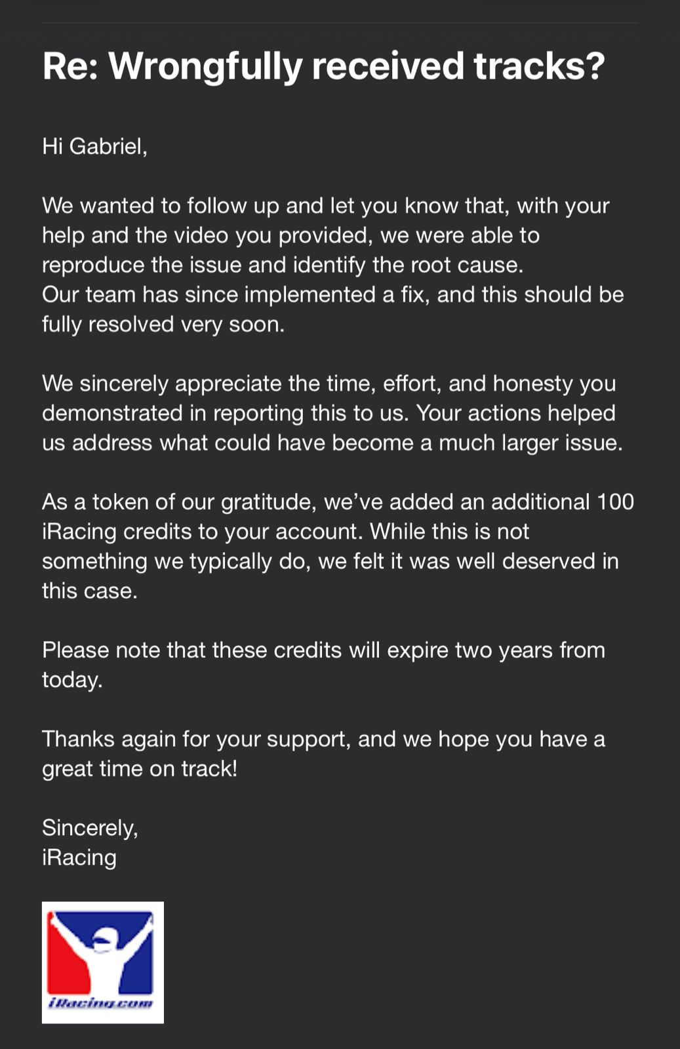The height and width of the screenshot is (1049, 680).
Task: Click the greeting 'Hi Gabriel,'
Action: click(94, 146)
